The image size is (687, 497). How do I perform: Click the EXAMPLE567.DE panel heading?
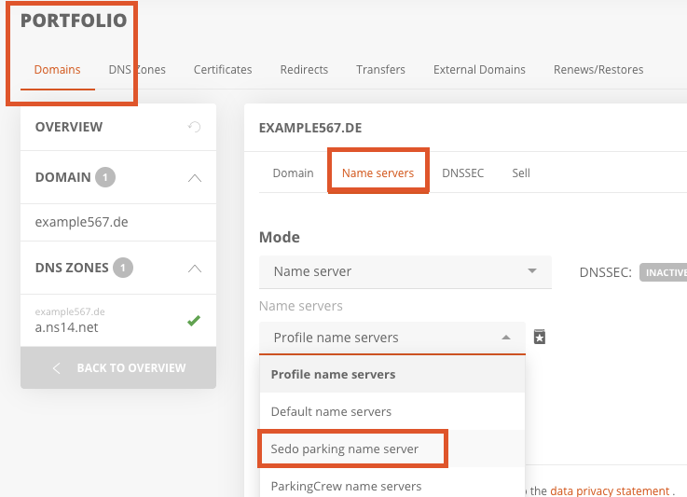tap(310, 128)
